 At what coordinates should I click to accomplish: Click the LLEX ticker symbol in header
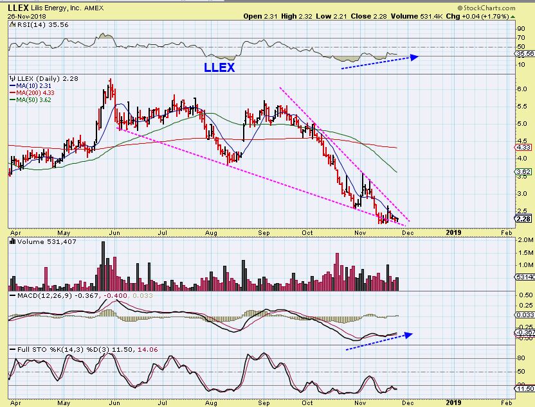click(x=18, y=8)
